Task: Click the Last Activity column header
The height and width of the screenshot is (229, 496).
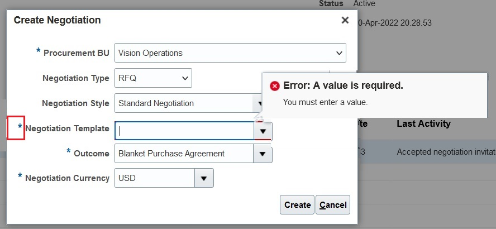Action: (423, 123)
